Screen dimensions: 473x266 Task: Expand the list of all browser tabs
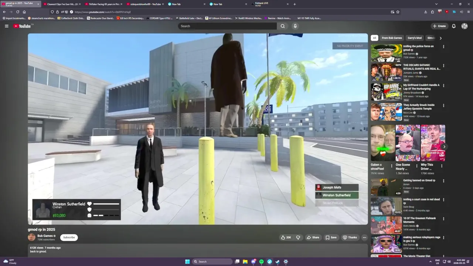(436, 4)
